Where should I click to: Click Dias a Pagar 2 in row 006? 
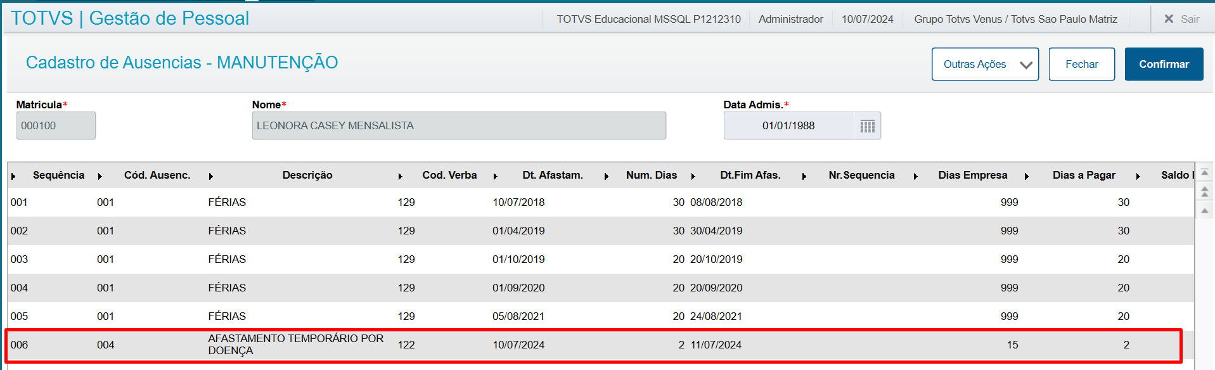pos(1126,345)
